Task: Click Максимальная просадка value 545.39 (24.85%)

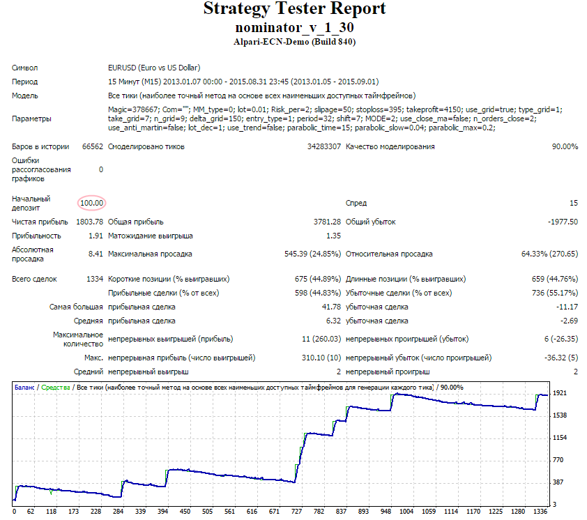Action: point(312,254)
